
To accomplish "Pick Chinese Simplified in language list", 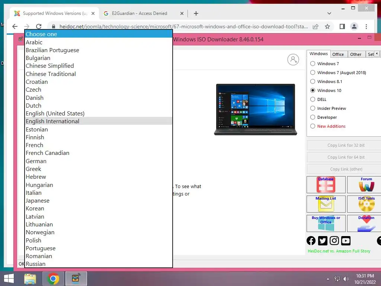I will [x=99, y=66].
